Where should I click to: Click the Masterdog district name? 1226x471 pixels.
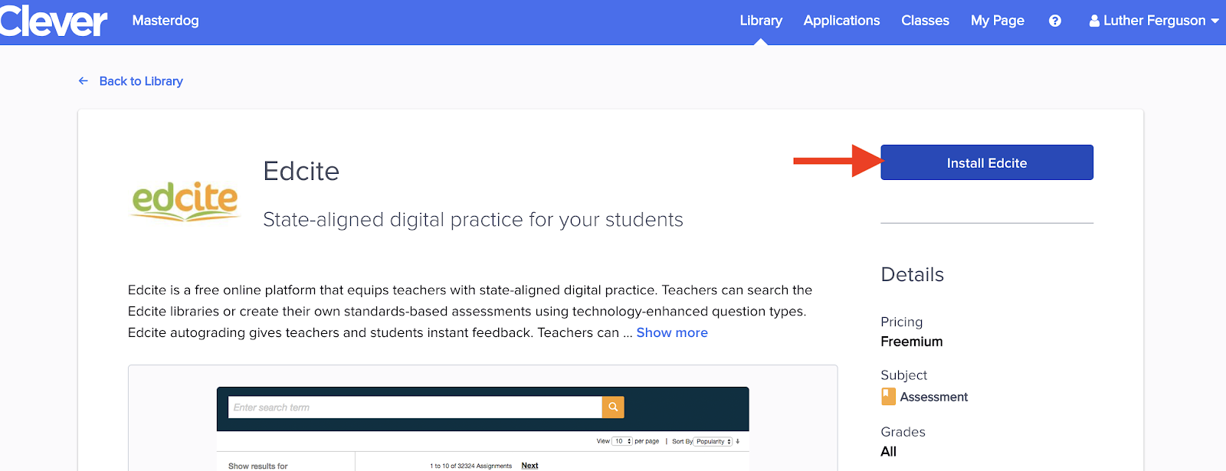(166, 21)
